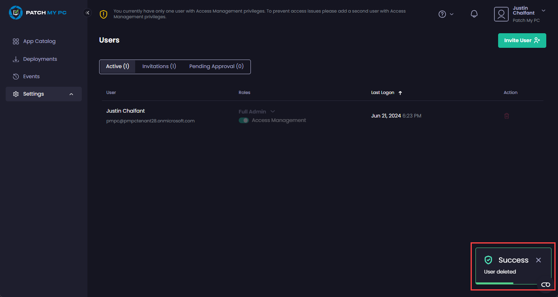This screenshot has width=558, height=297.
Task: Open the help question mark menu
Action: [442, 14]
